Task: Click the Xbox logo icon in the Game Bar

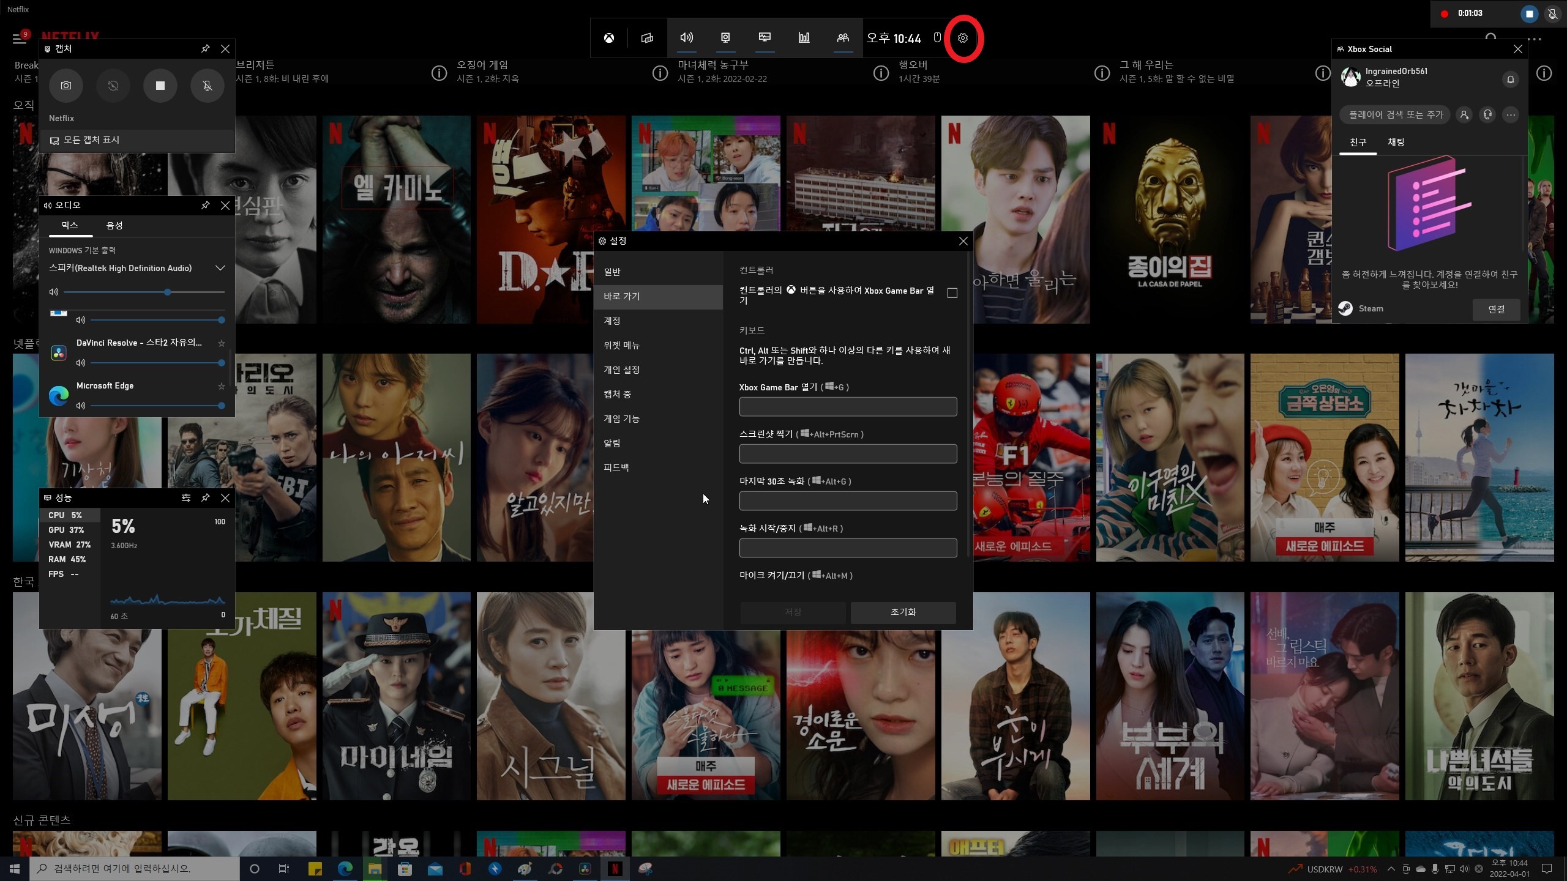Action: 609,38
